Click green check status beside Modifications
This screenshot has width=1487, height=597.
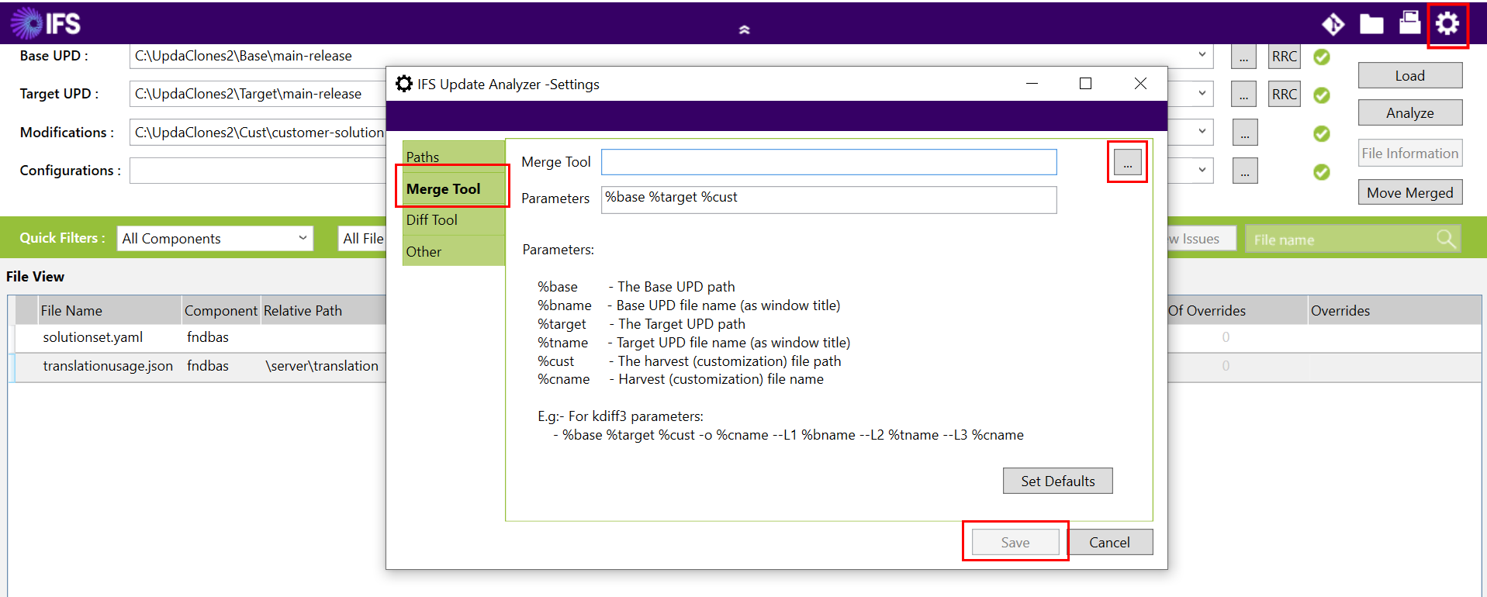pyautogui.click(x=1322, y=133)
